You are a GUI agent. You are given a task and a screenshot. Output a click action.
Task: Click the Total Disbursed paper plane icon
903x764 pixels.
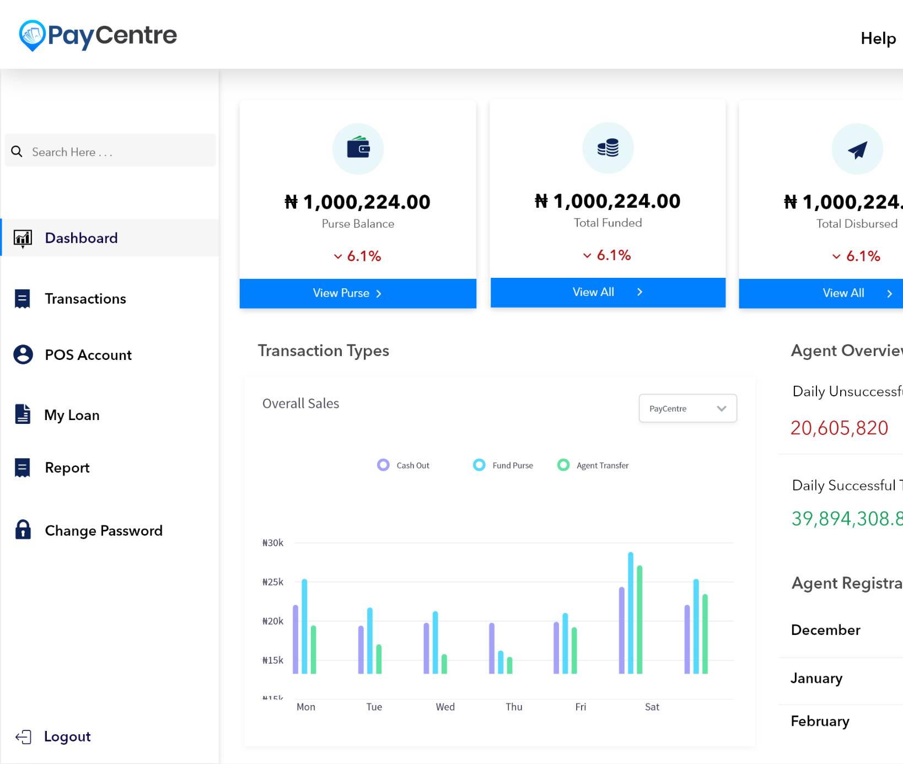(857, 149)
